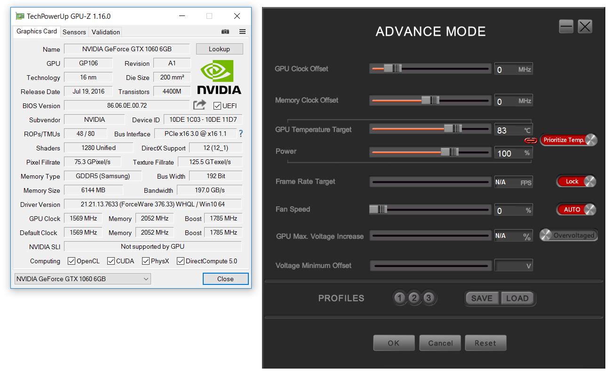Click the NVIDIA logo in GPU-Z
This screenshot has height=378, width=611.
click(x=219, y=77)
